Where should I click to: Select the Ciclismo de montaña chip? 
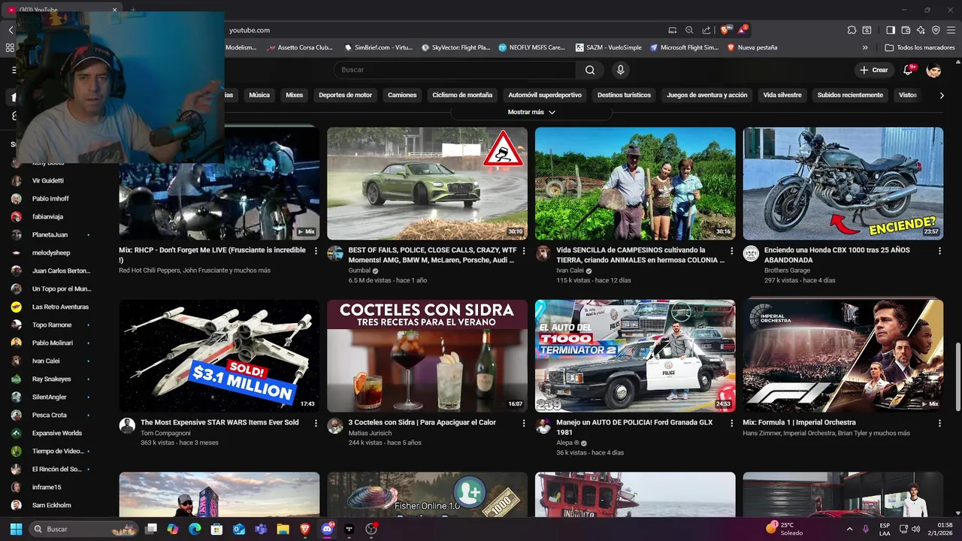pyautogui.click(x=462, y=95)
